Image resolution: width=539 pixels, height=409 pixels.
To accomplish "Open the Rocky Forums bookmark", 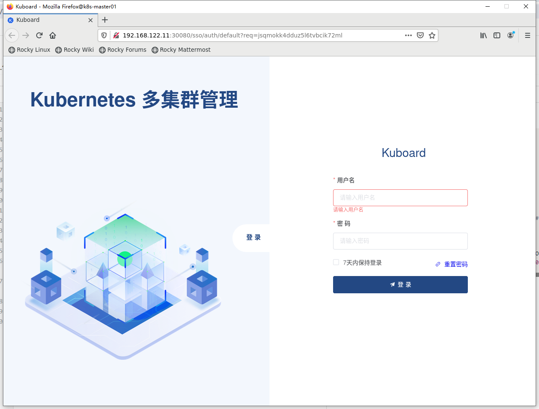I will [x=123, y=50].
